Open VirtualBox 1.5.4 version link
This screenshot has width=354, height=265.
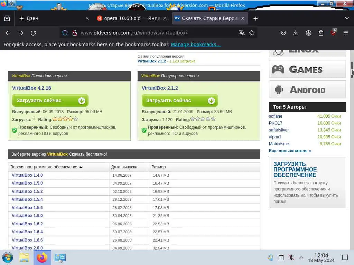[27, 199]
